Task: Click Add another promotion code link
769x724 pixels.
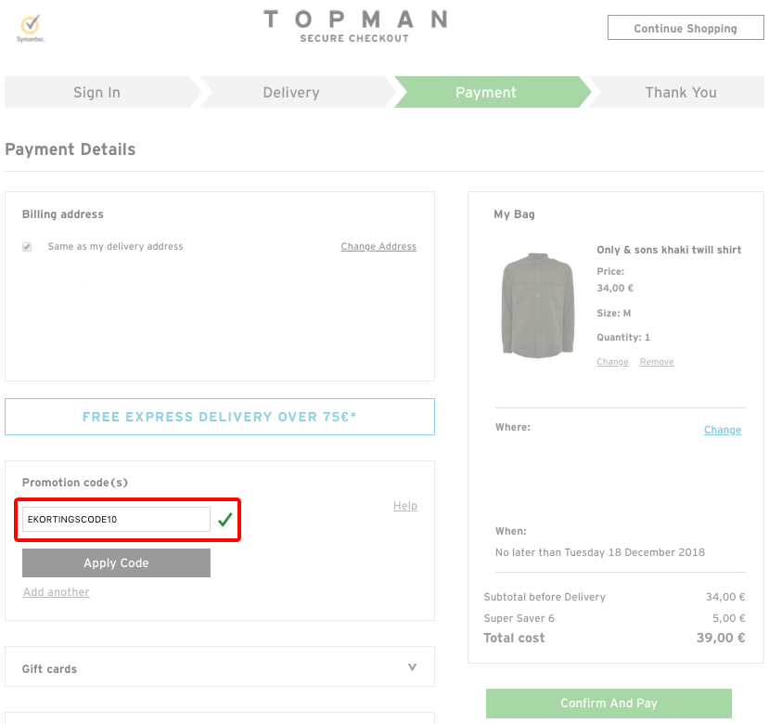Action: [57, 592]
